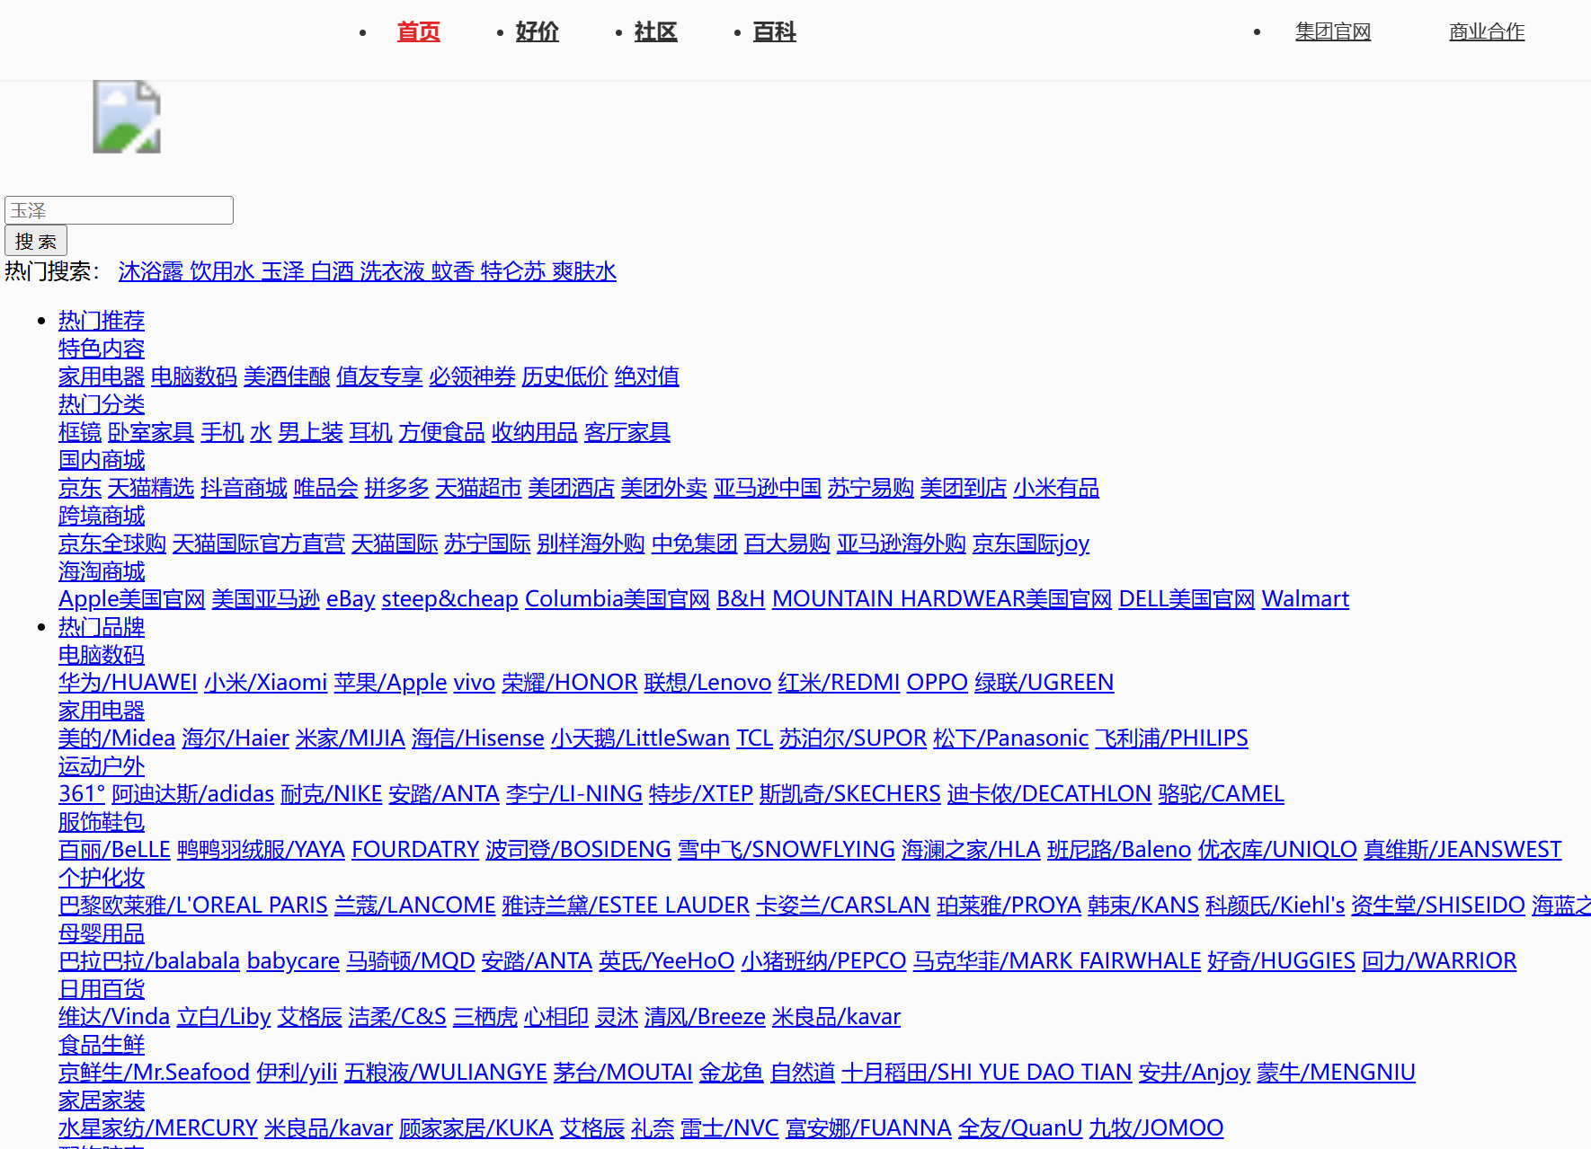Select the 耳机 category

pyautogui.click(x=371, y=432)
